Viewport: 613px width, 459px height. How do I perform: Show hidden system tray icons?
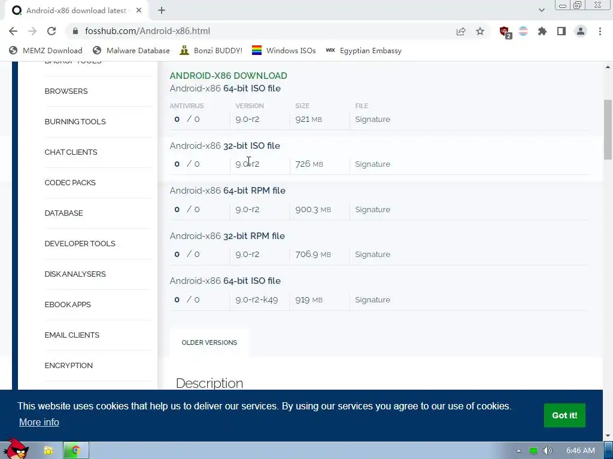point(518,451)
